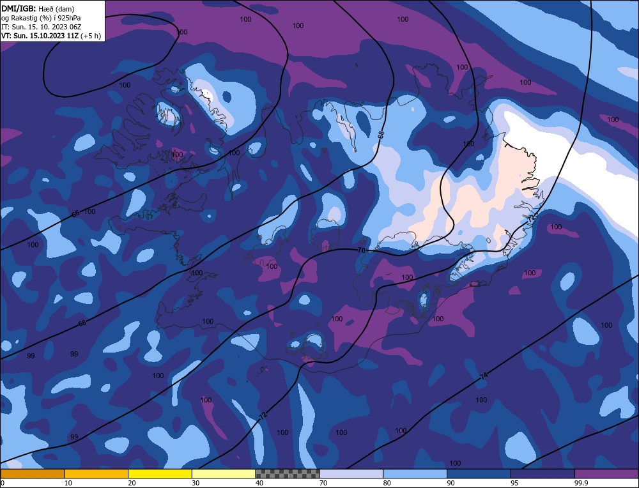Choose the pale yellow 30–40 legend swatch
The image size is (639, 488).
tap(224, 474)
